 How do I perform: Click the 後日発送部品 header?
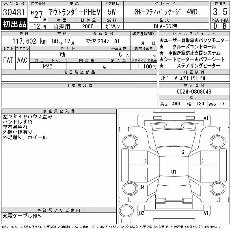click(x=79, y=72)
